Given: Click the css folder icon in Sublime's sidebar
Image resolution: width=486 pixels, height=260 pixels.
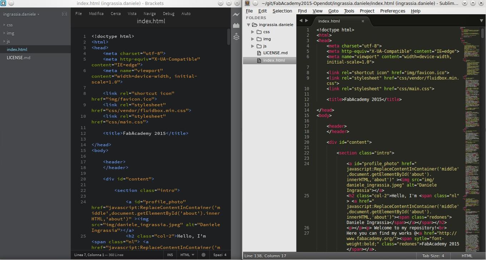Looking at the screenshot, I should 259,32.
